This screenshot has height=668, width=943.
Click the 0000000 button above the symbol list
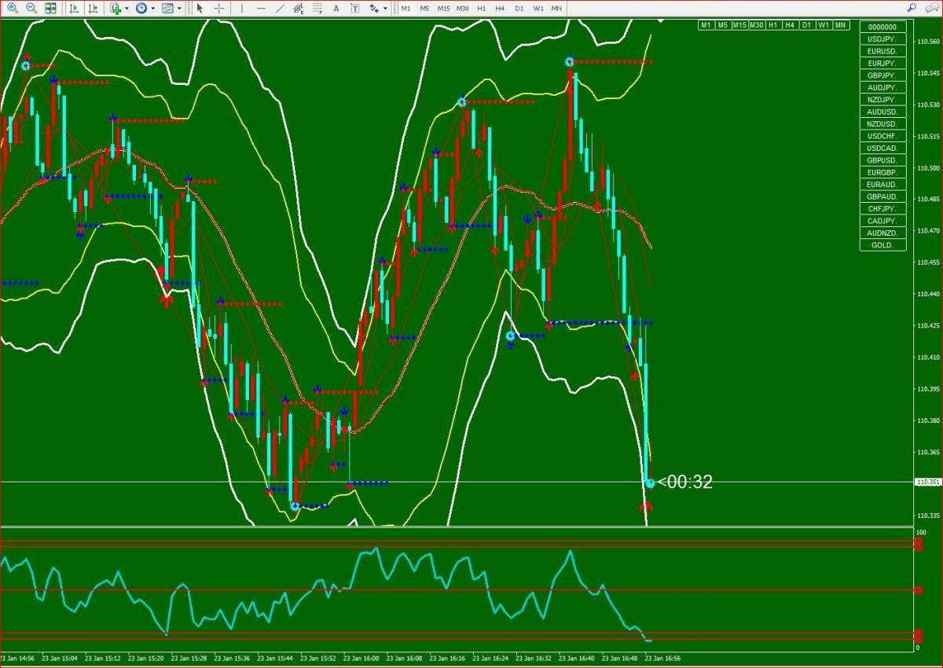(x=882, y=27)
